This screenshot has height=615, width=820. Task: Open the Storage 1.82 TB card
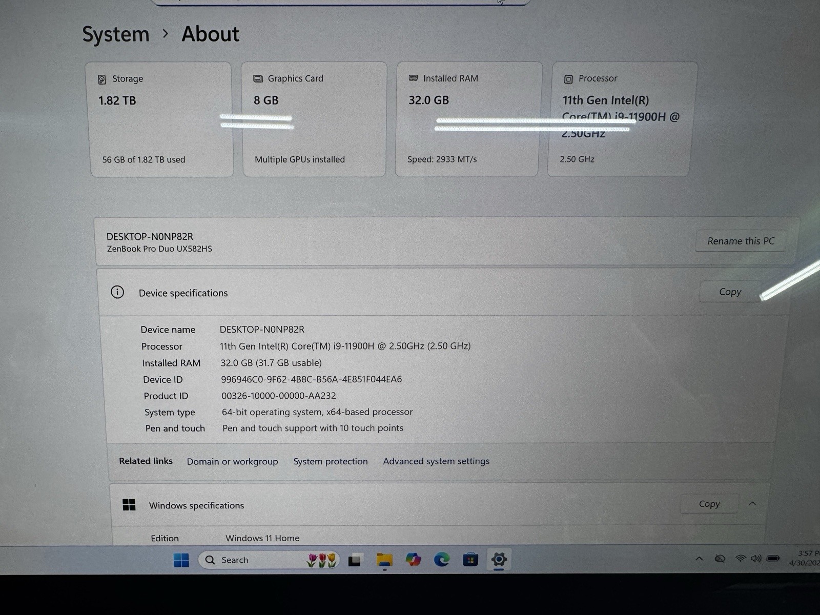click(x=159, y=119)
